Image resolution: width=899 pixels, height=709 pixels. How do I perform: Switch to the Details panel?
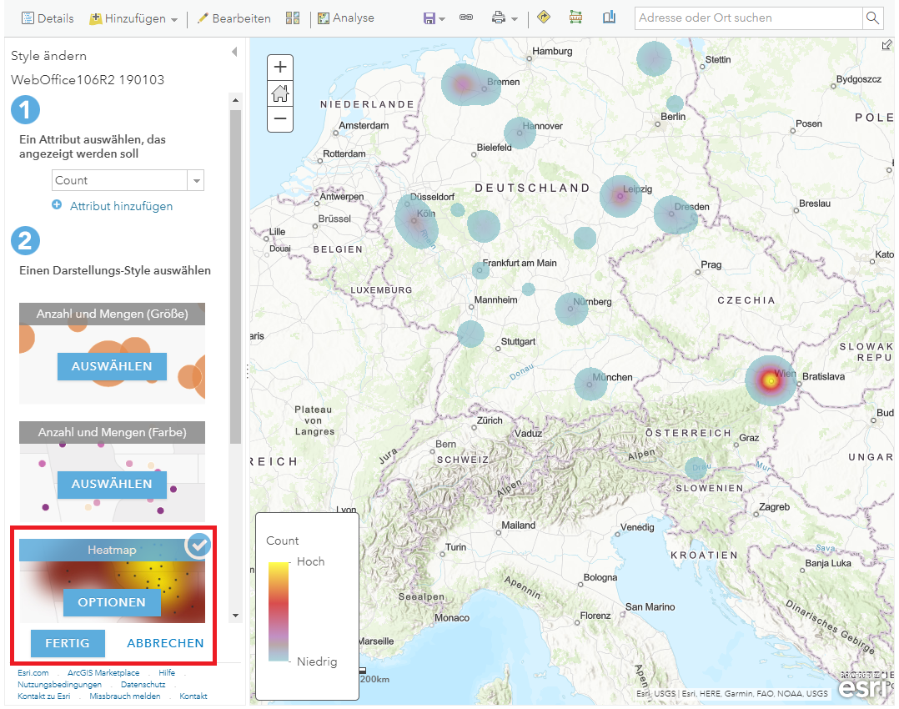(48, 17)
